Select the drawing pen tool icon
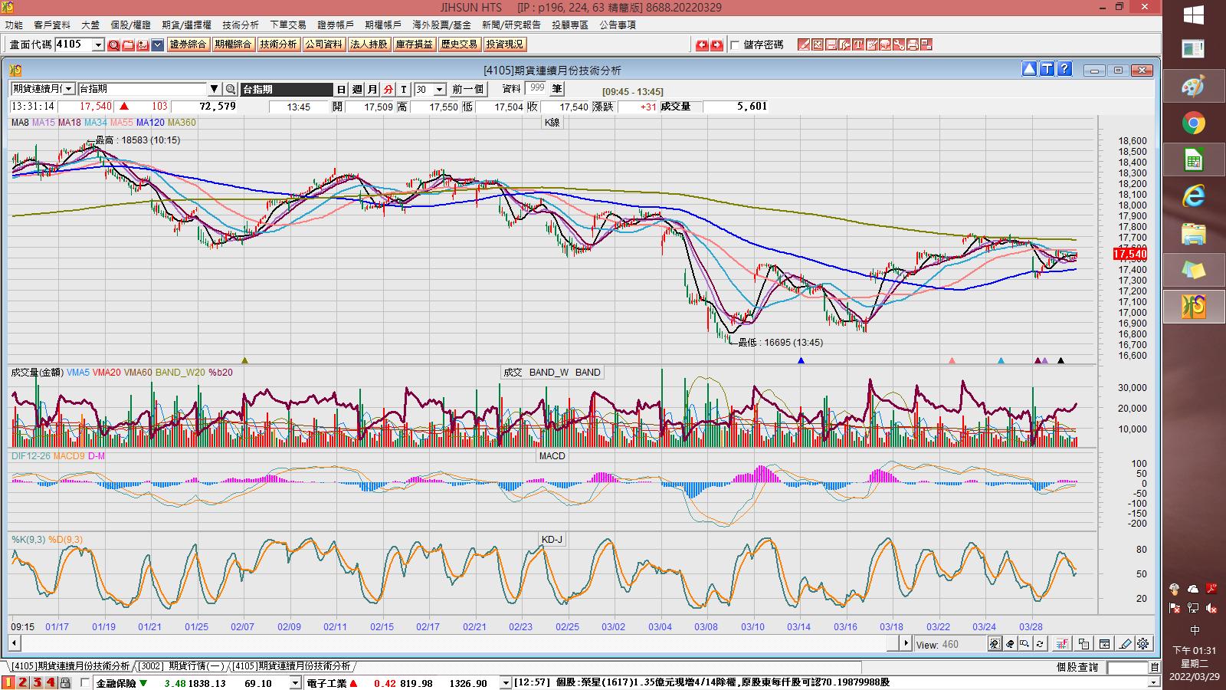The height and width of the screenshot is (690, 1226). tap(1125, 644)
